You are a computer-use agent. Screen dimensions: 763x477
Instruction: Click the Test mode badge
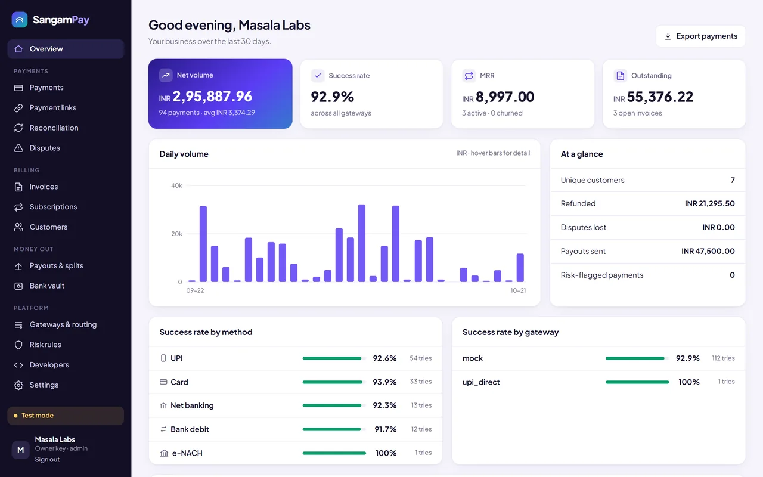click(66, 416)
